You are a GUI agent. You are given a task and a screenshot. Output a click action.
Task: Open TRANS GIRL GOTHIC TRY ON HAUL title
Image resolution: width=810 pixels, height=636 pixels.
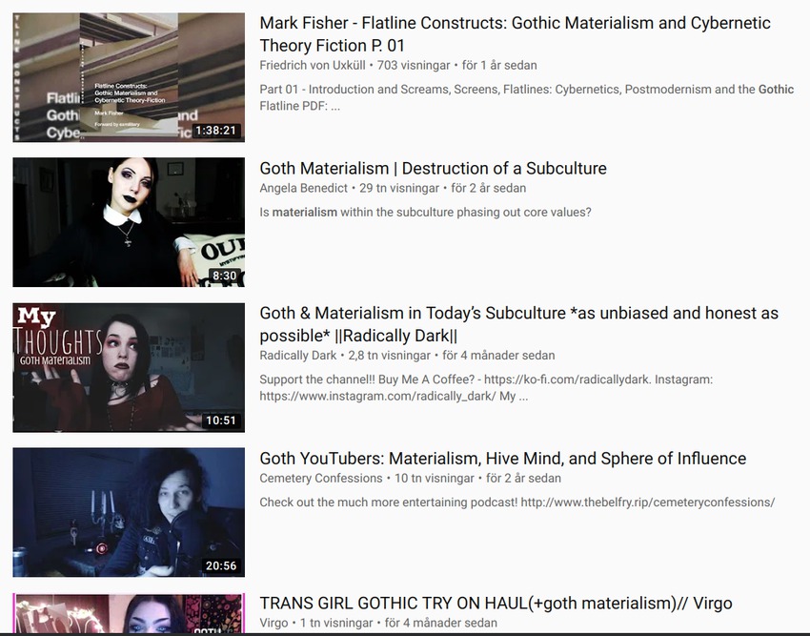click(x=496, y=604)
